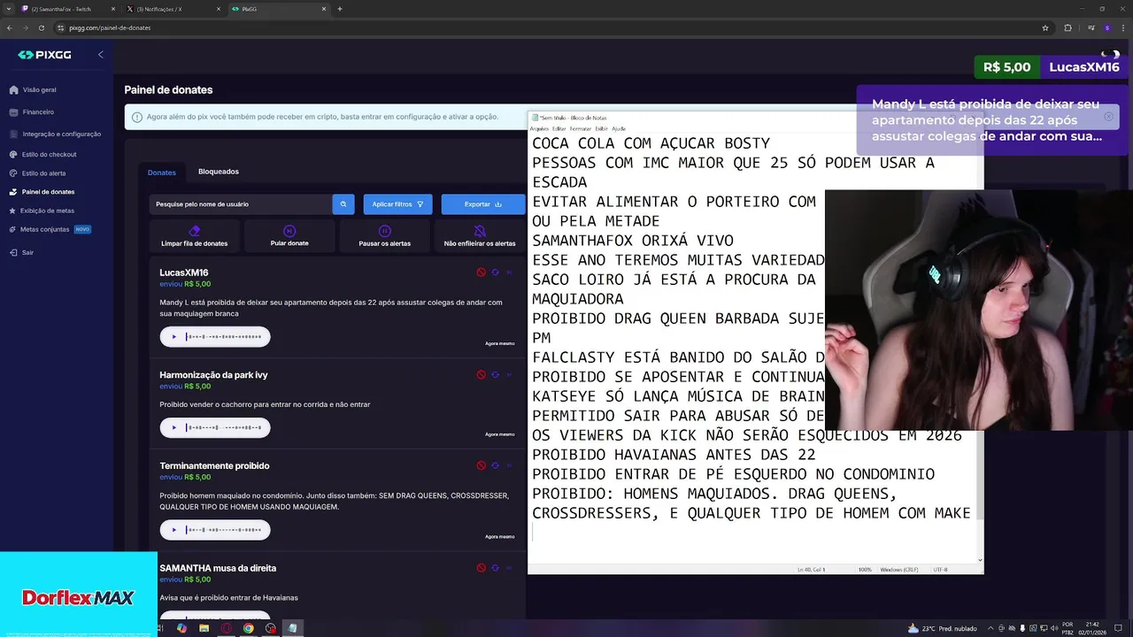Screen dimensions: 1133x637
Task: Open Exibir menu in Bloco de Notas
Action: click(x=601, y=128)
